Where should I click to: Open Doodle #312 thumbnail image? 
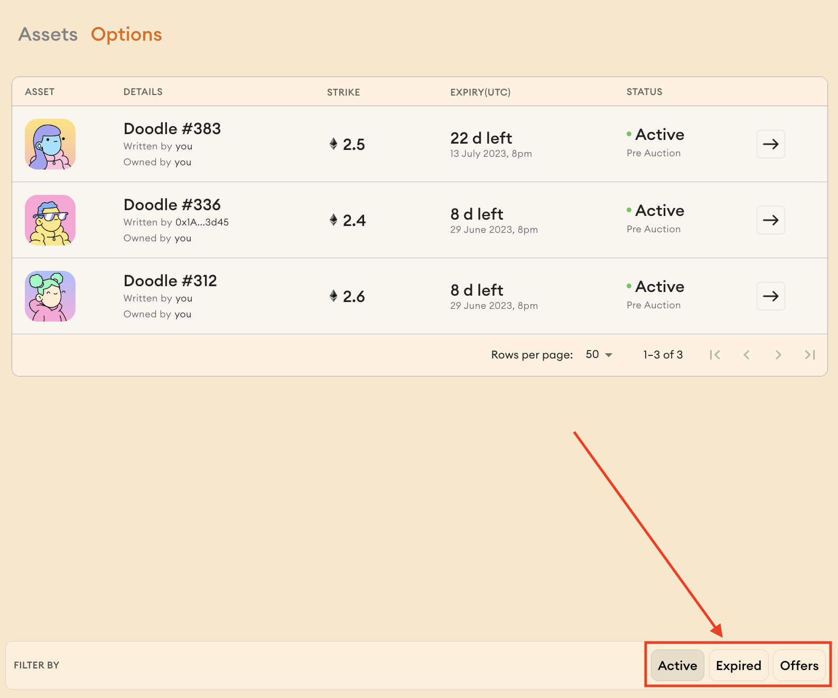[50, 296]
